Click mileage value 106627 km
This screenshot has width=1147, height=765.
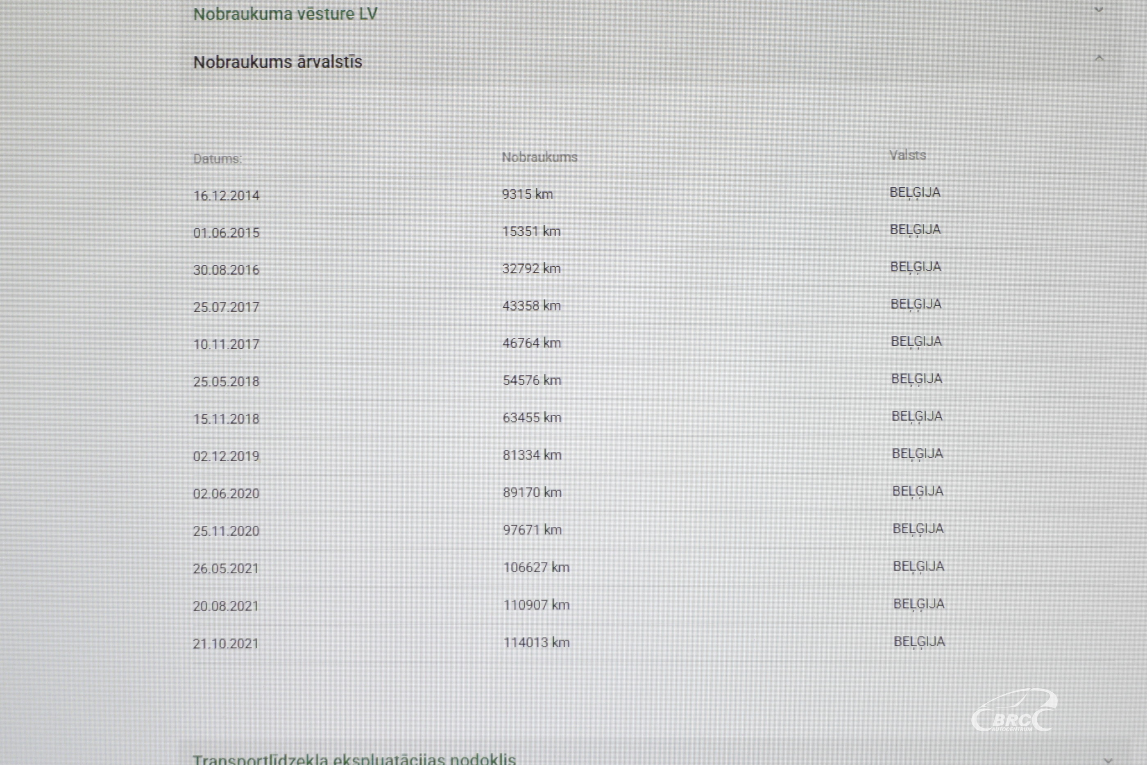[537, 568]
